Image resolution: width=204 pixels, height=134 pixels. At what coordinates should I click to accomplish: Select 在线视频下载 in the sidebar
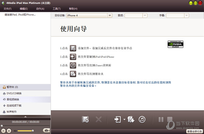(26, 106)
